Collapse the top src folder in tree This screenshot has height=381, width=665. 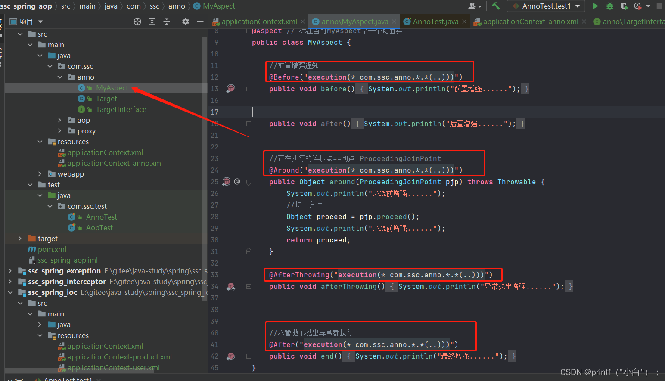tap(20, 34)
